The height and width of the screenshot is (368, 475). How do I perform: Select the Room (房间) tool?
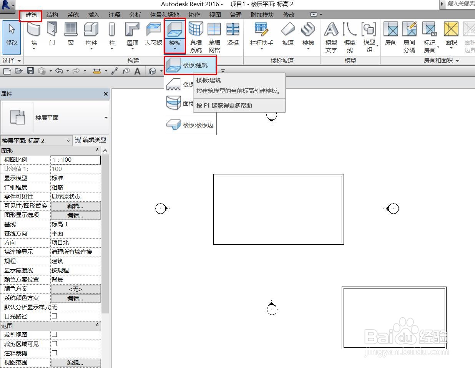click(391, 34)
